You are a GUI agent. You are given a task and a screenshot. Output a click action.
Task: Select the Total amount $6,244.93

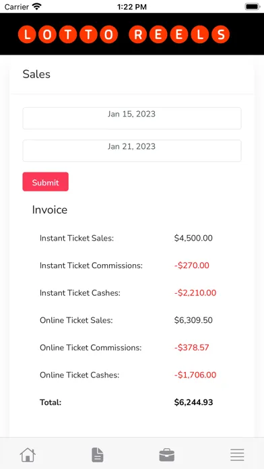tap(193, 402)
